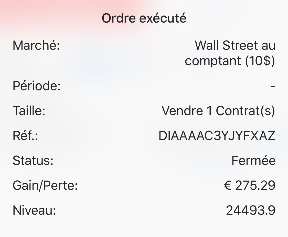Select the reference code DIAAAAC3YJYFXAZ
Image resolution: width=288 pixels, height=237 pixels.
[x=217, y=136]
